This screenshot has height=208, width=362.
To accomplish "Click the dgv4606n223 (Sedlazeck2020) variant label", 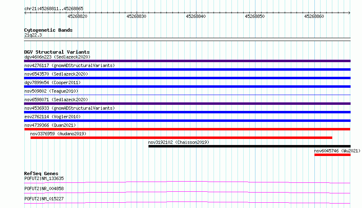I will pos(57,57).
